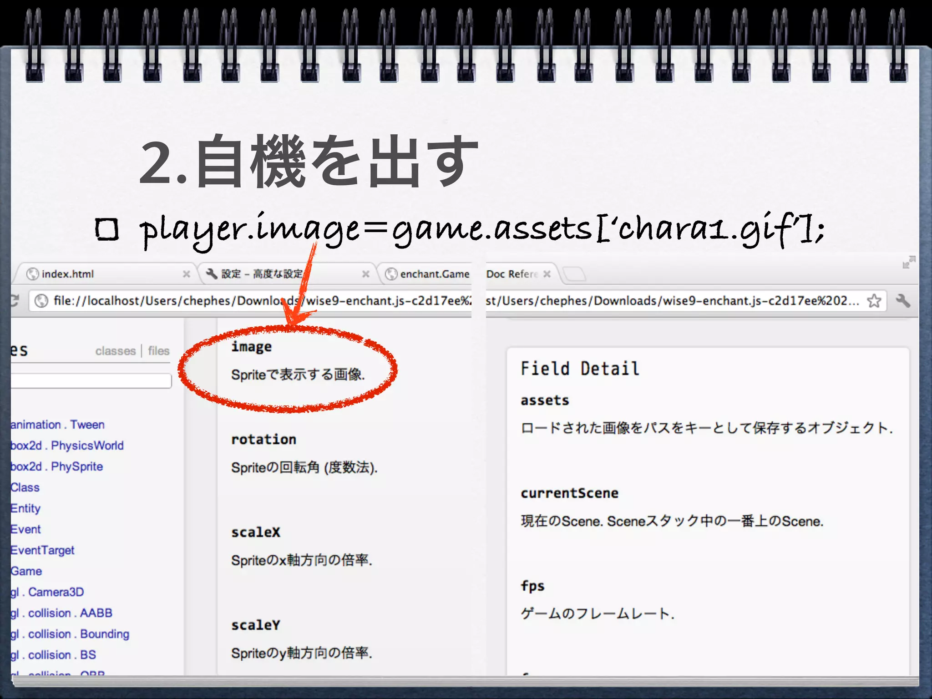Screen dimensions: 932x699
Task: Click the 現在のScene description text
Action: point(672,521)
